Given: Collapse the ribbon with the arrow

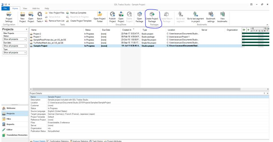Looking at the screenshot, I should [267, 25].
